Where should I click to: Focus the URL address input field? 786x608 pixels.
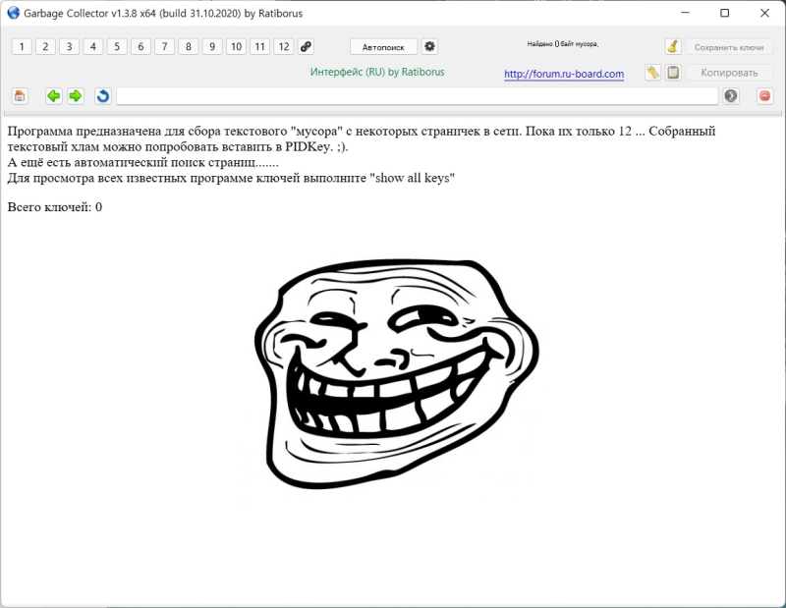417,96
